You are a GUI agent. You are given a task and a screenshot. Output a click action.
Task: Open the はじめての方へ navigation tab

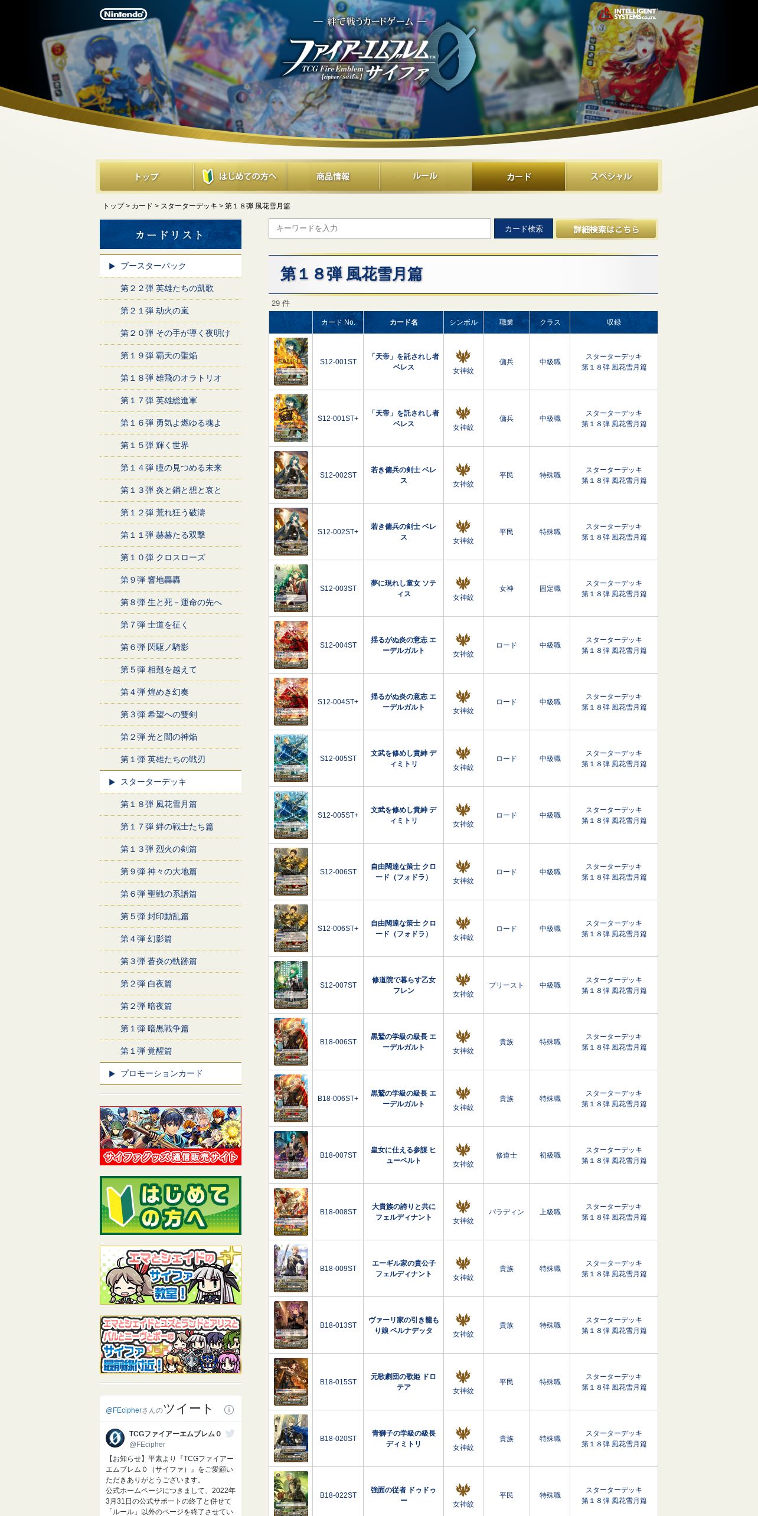click(x=240, y=177)
